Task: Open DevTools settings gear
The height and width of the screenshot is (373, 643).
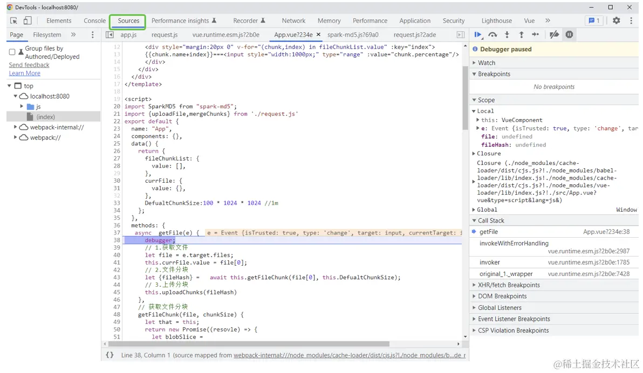Action: tap(616, 20)
